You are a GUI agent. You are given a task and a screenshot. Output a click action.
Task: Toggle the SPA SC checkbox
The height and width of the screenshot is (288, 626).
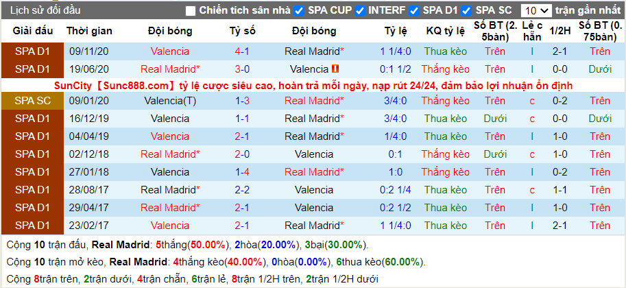coord(466,11)
